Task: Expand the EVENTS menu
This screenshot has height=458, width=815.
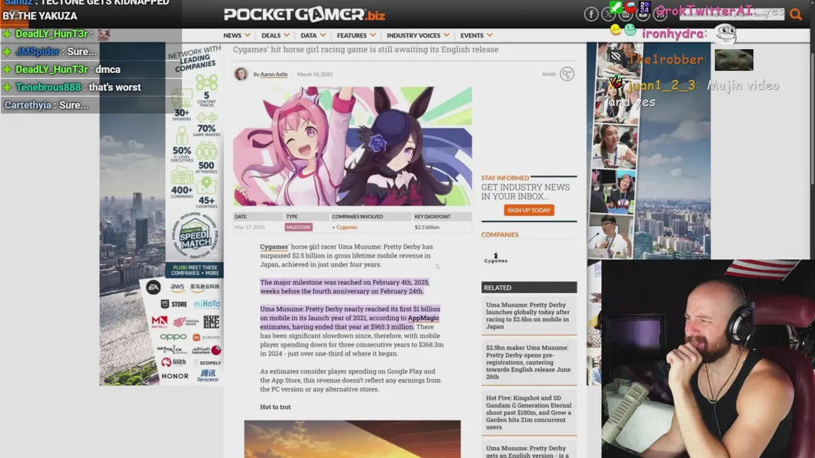Action: point(476,35)
